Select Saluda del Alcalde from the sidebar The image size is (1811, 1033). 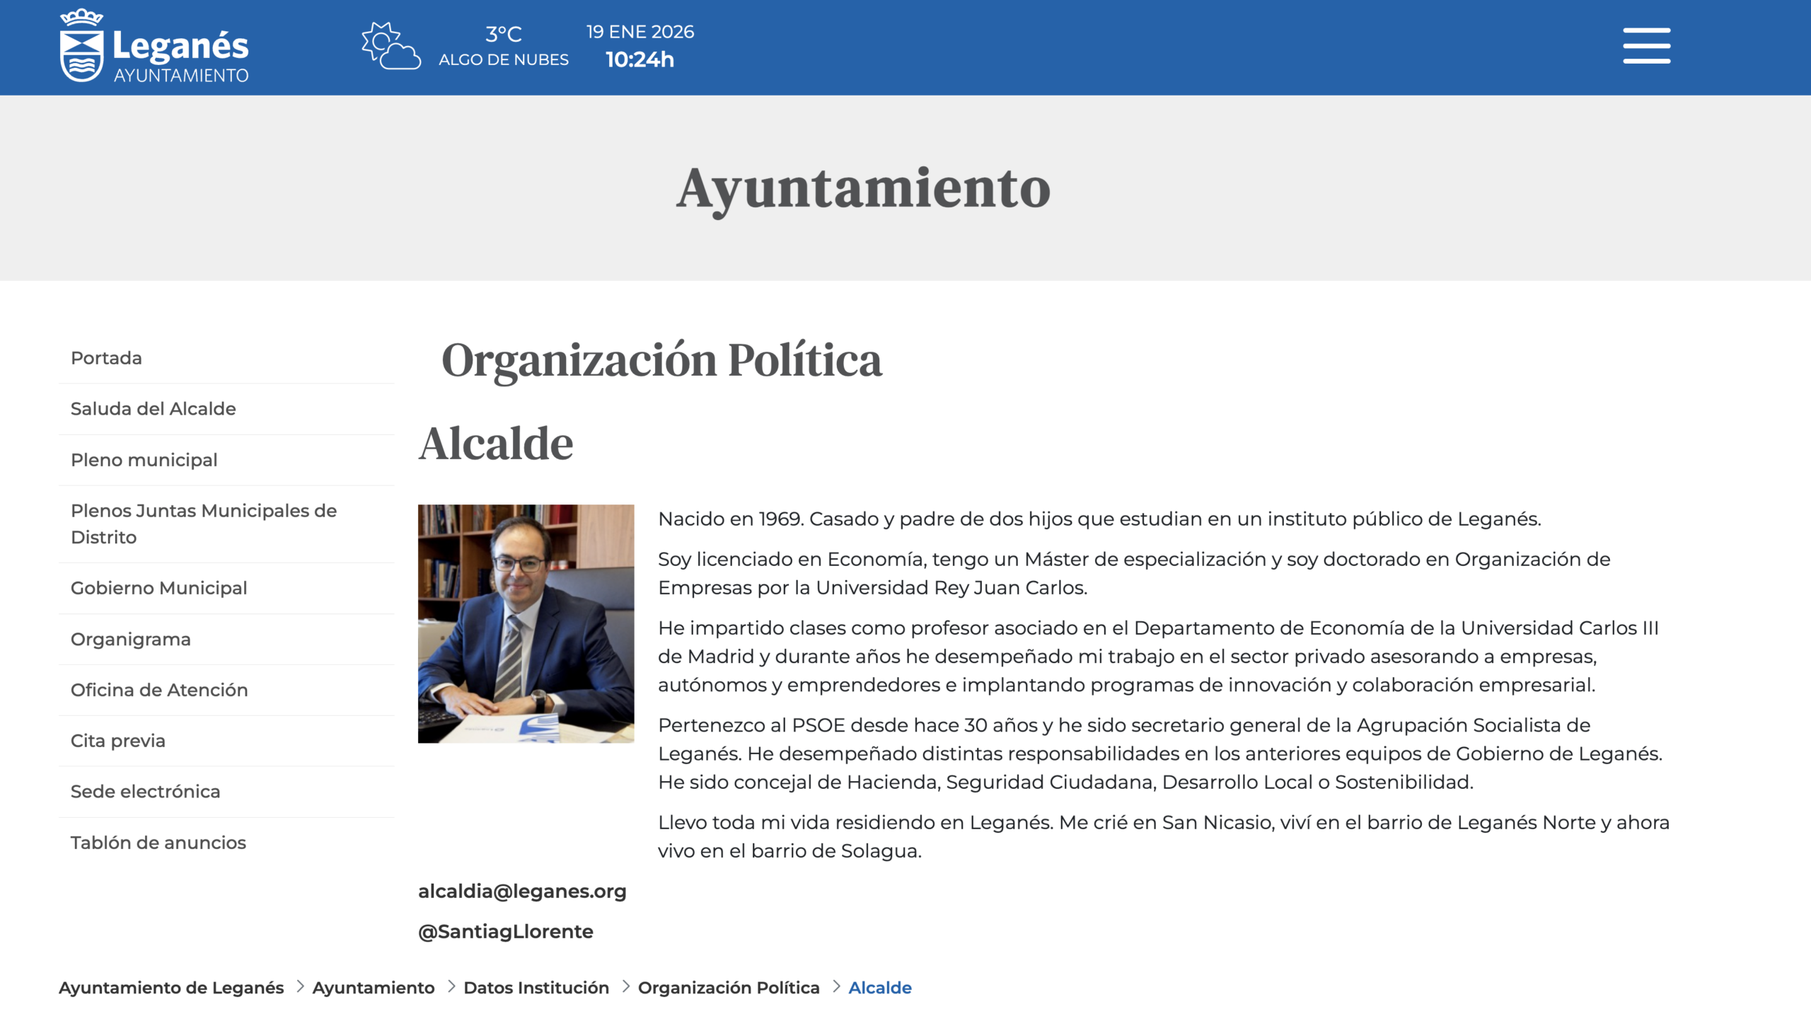[x=154, y=409]
